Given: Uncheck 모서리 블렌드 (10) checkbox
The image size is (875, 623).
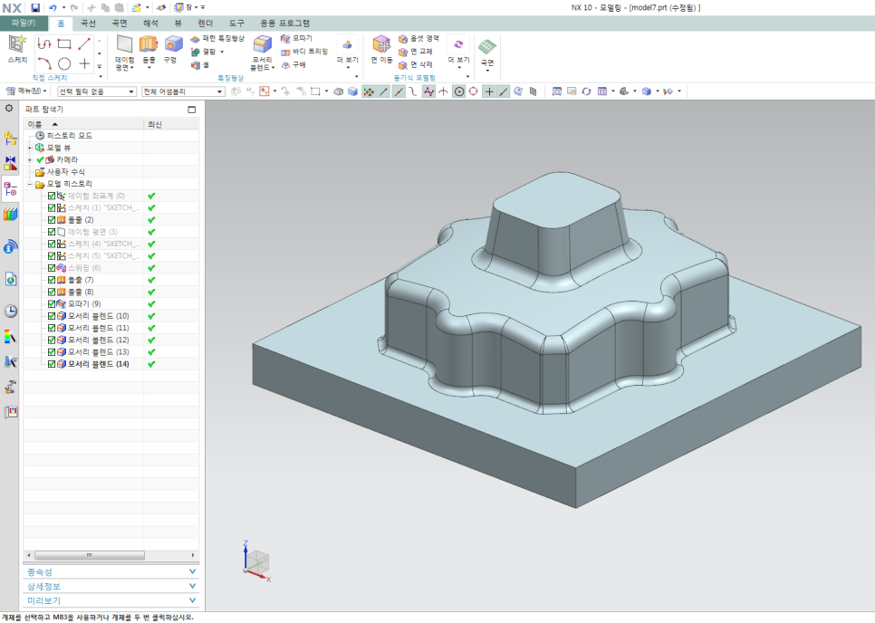Looking at the screenshot, I should [52, 316].
